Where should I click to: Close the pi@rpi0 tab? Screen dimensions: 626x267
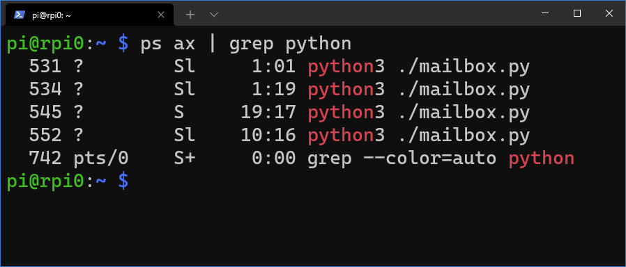(x=161, y=15)
